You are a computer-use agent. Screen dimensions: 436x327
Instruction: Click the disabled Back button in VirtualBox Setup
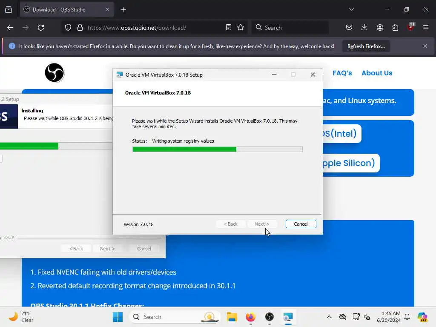tap(230, 224)
